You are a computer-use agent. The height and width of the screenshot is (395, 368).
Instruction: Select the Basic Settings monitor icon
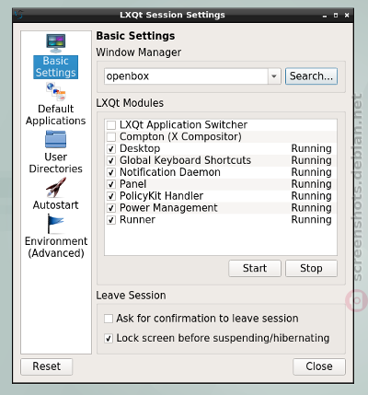[x=56, y=43]
